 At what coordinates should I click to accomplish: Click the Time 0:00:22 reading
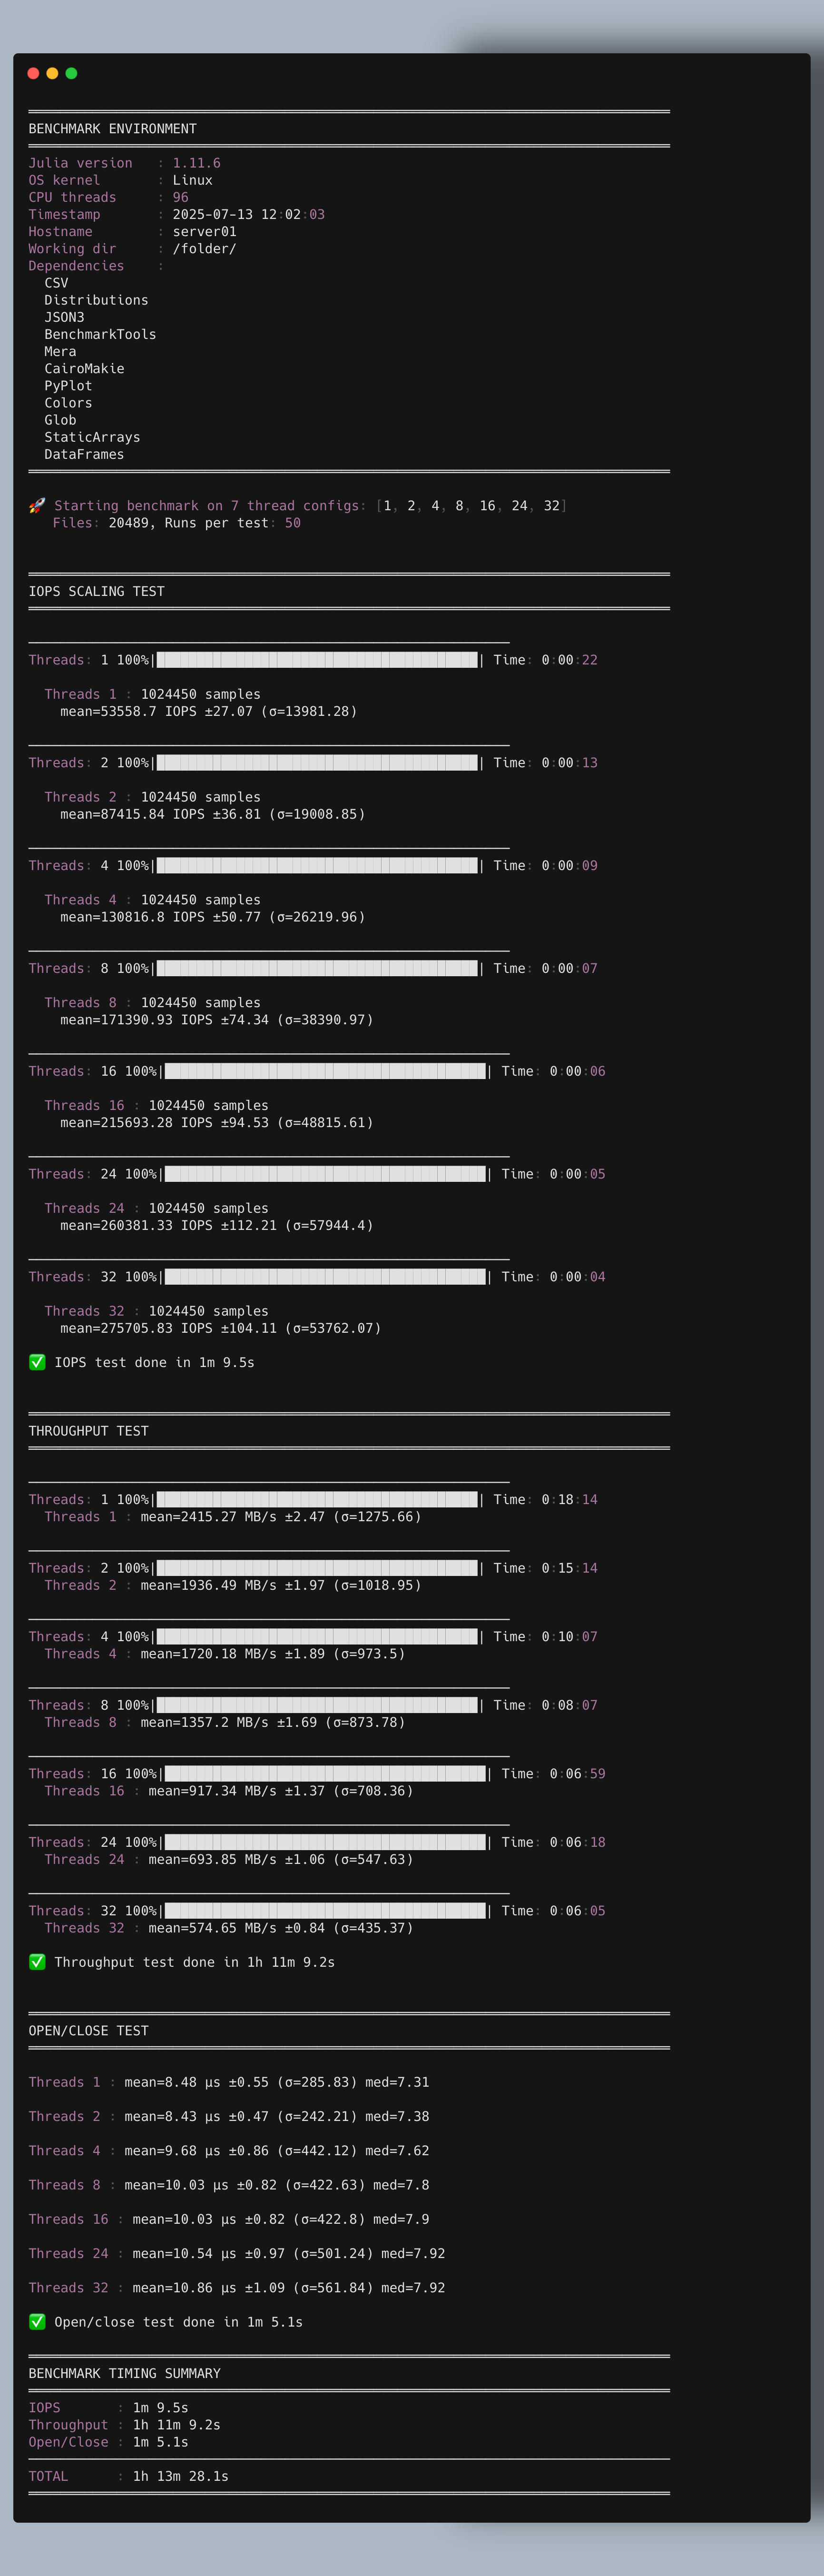tap(545, 660)
